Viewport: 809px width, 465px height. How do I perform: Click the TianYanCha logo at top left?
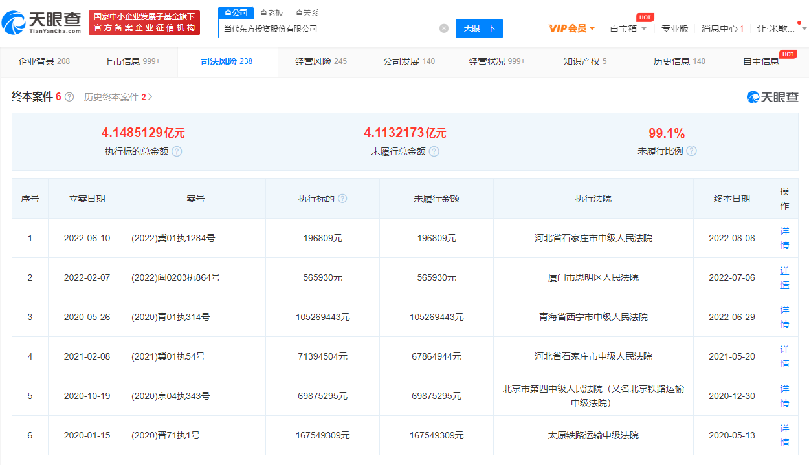tap(41, 23)
